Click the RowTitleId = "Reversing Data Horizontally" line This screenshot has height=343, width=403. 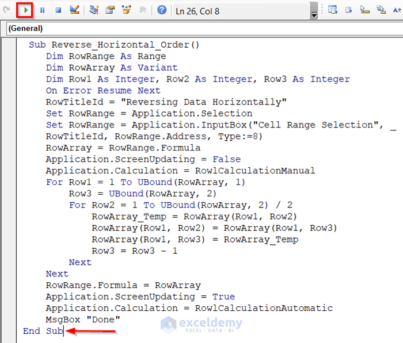166,102
